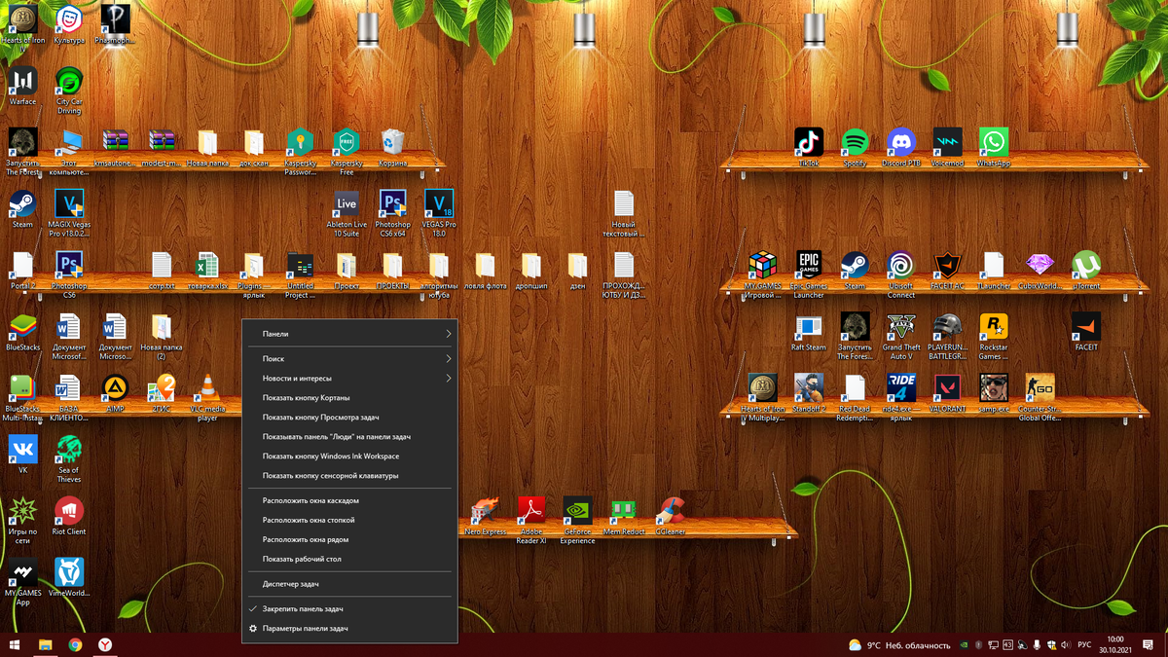Click the microphone tray icon
Screen dimensions: 1168x657
coord(1037,644)
